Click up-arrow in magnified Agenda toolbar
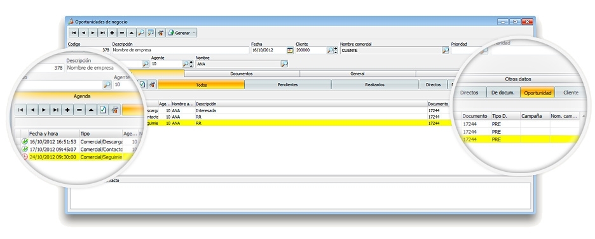This screenshot has width=595, height=239. pyautogui.click(x=91, y=110)
